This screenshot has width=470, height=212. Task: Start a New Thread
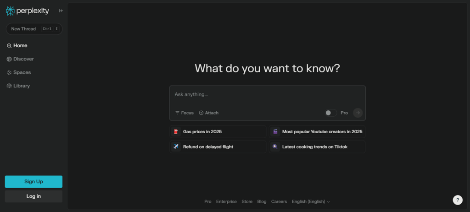click(34, 29)
